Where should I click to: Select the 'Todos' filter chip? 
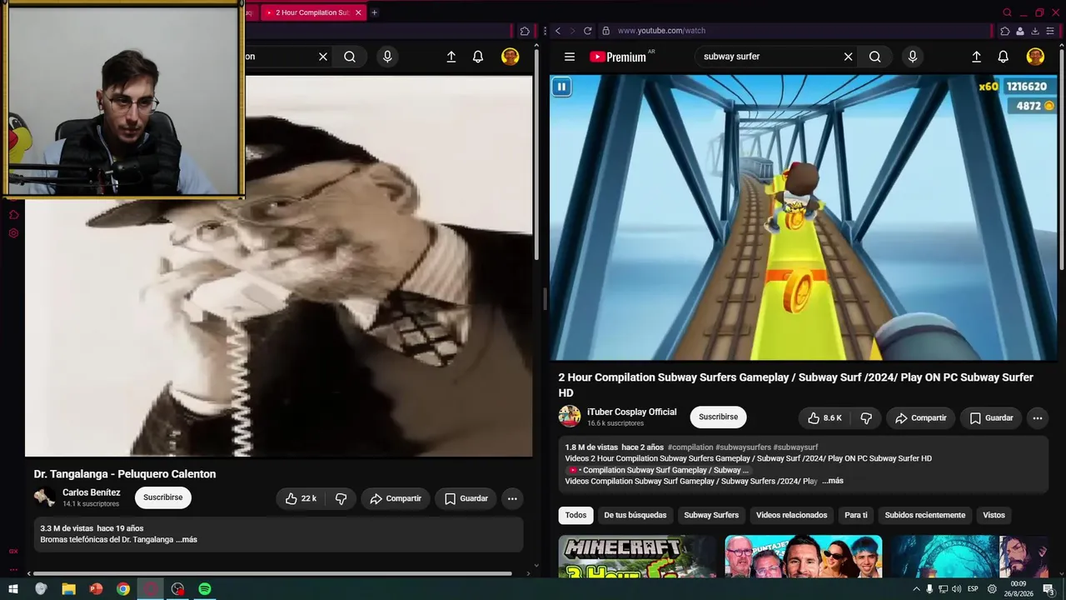coord(575,515)
